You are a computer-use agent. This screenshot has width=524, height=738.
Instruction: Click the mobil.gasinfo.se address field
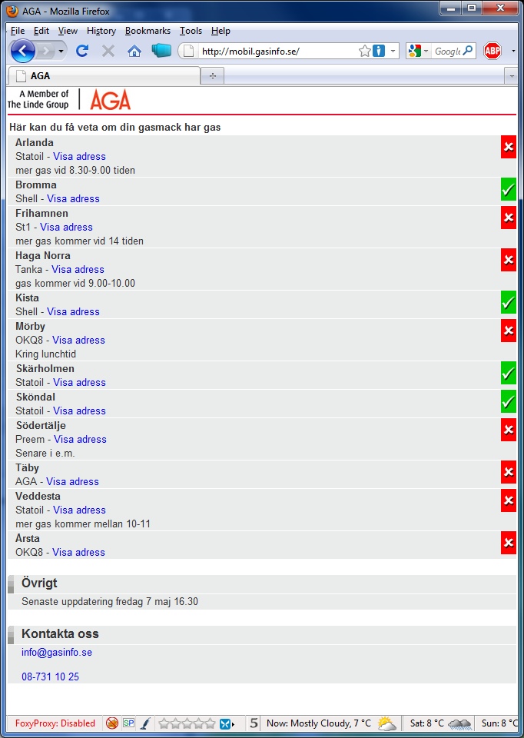point(277,52)
